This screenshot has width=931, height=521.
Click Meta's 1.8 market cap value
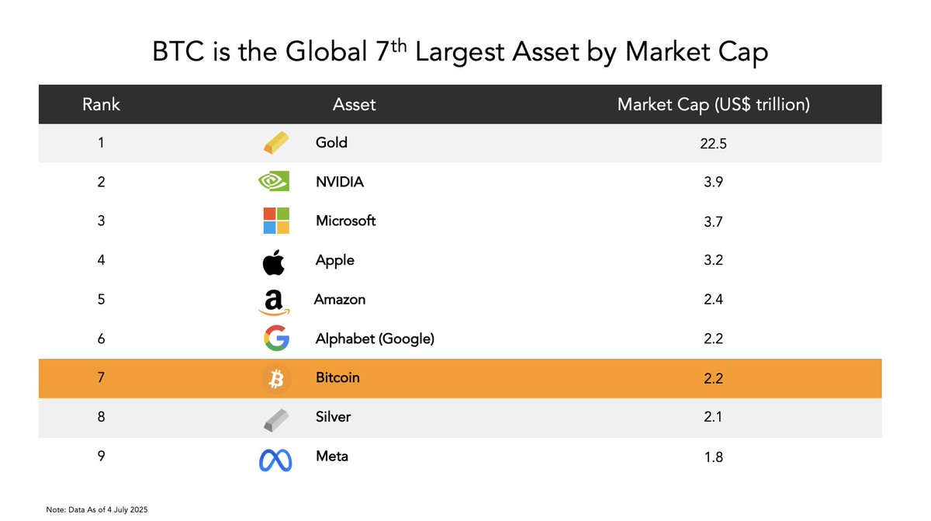[x=713, y=457]
